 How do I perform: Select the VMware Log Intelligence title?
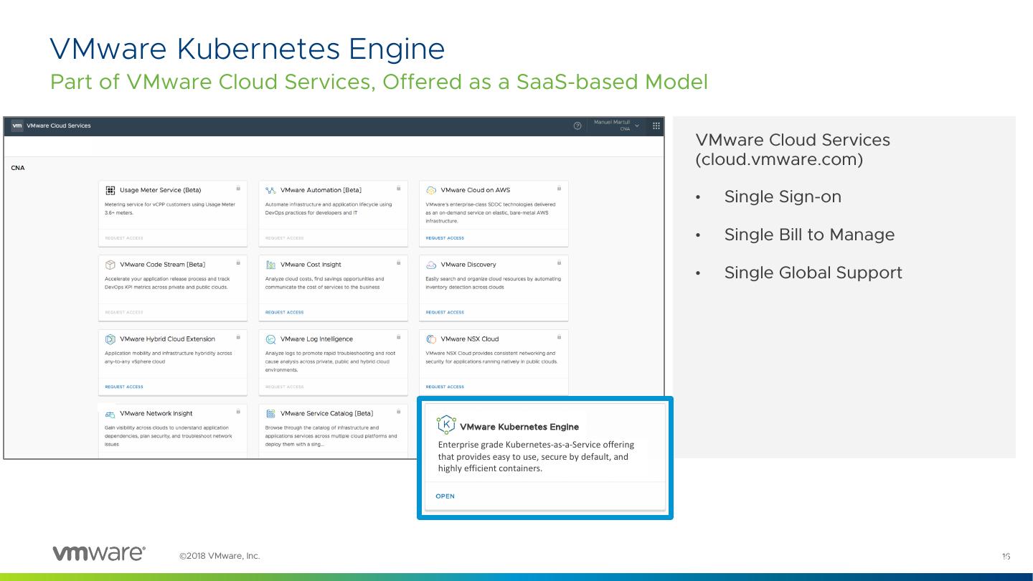coord(316,339)
